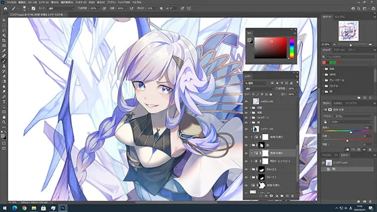Hide the topmost layer in Layers panel
Screen dimensions: 377x212
click(x=246, y=101)
